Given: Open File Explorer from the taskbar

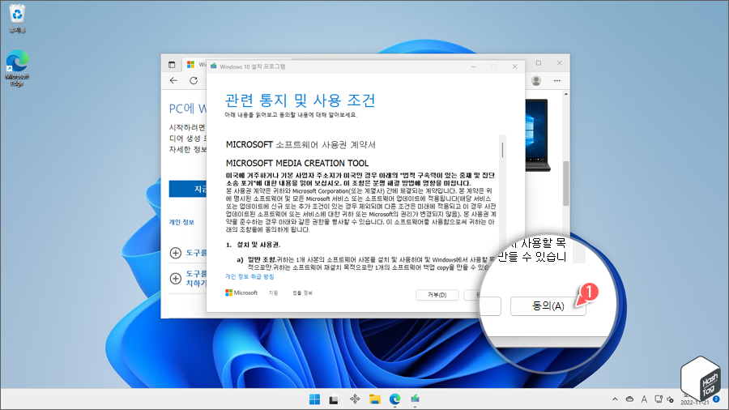Looking at the screenshot, I should (x=375, y=399).
